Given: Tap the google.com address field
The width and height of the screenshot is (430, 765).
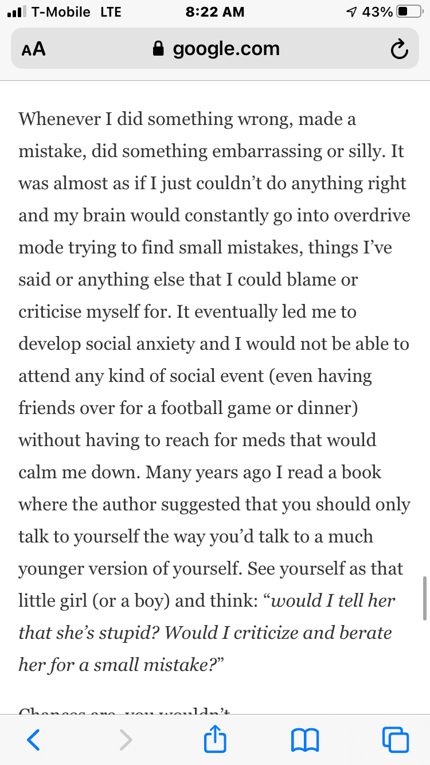Looking at the screenshot, I should click(226, 49).
